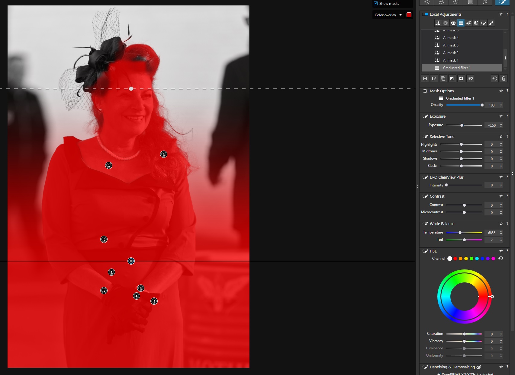Select the Graduated filter tool icon

[461, 23]
